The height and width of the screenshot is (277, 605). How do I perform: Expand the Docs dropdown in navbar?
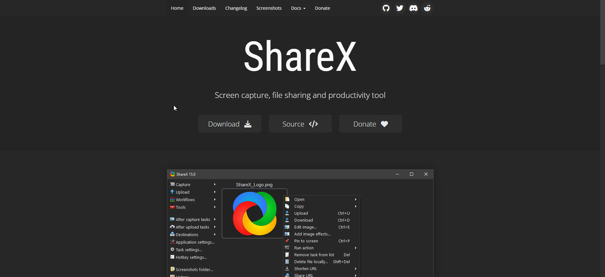(x=298, y=8)
